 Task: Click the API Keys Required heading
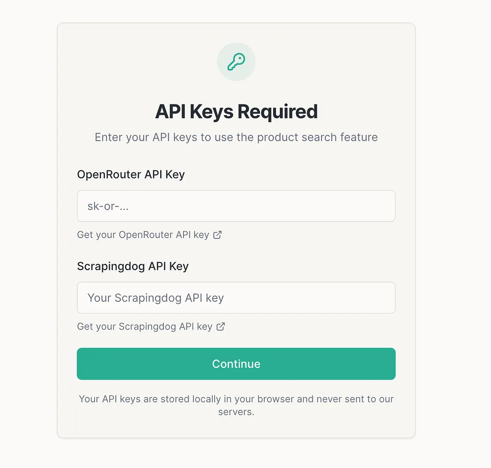pyautogui.click(x=236, y=112)
